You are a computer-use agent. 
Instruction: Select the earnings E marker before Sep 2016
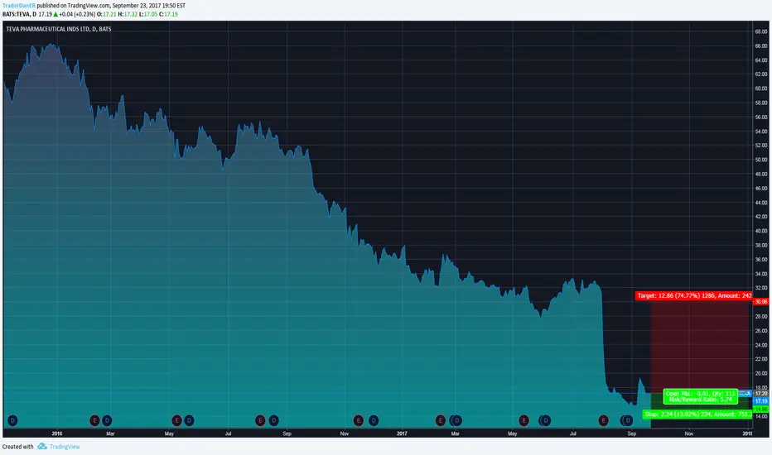[x=260, y=420]
